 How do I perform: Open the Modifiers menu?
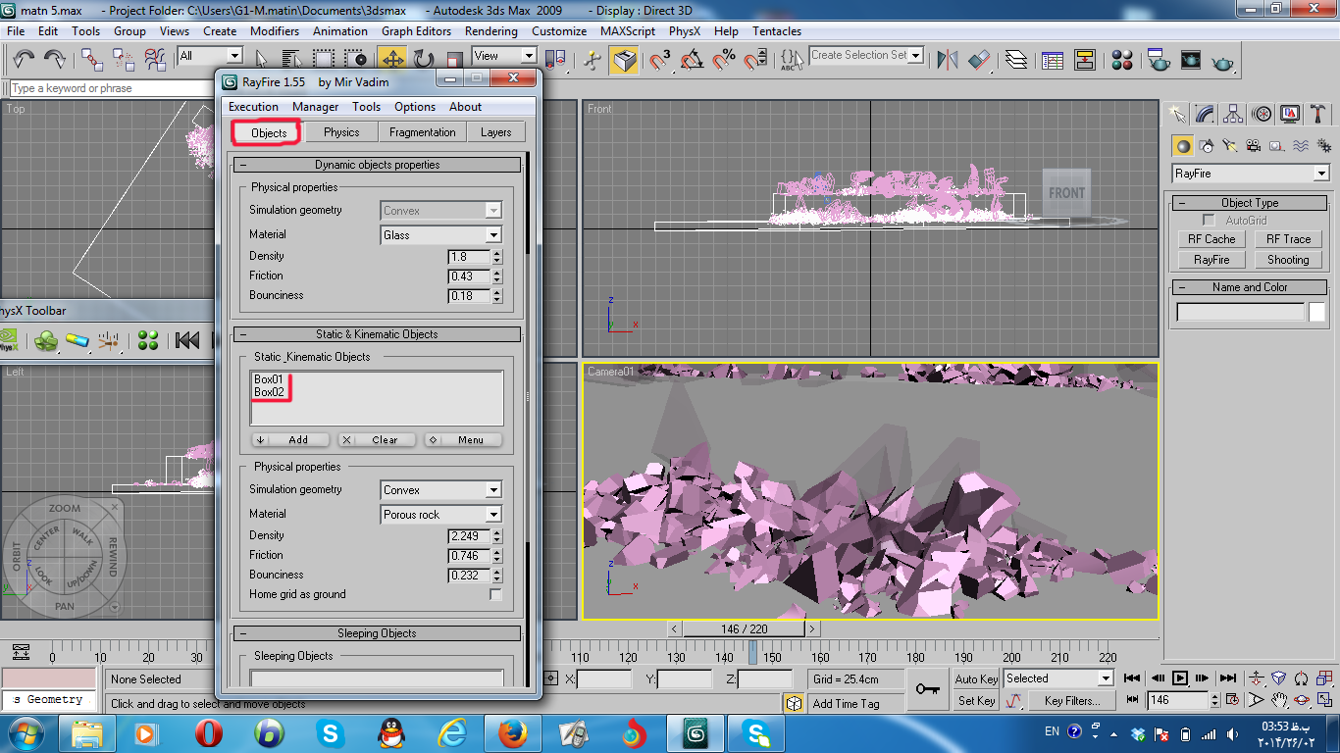pos(275,31)
